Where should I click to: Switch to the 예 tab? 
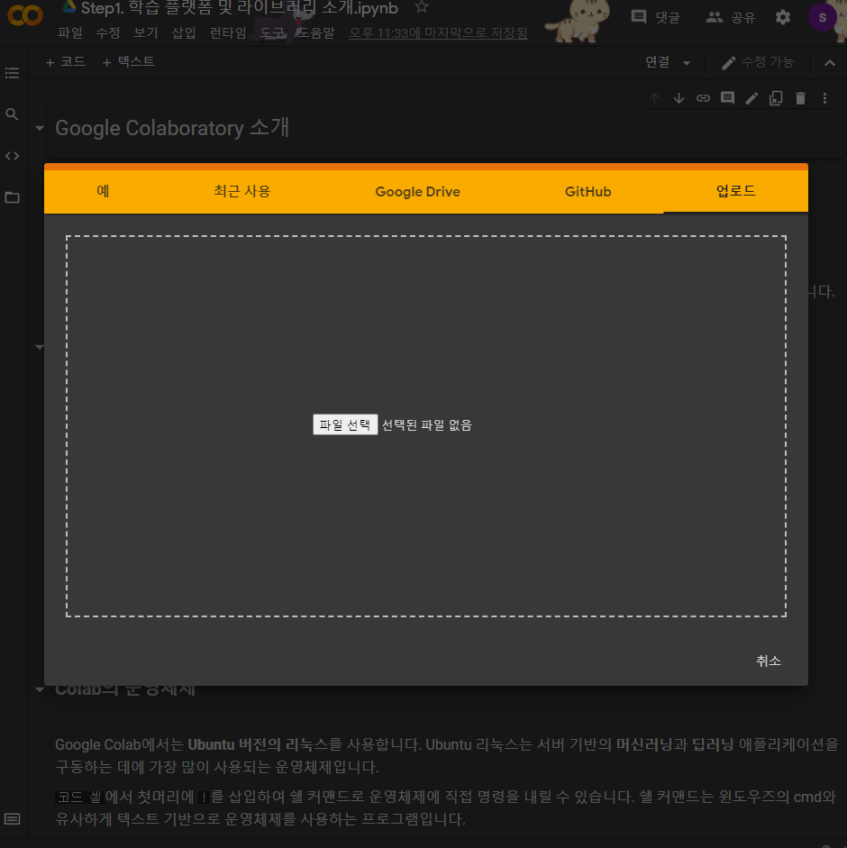[103, 191]
